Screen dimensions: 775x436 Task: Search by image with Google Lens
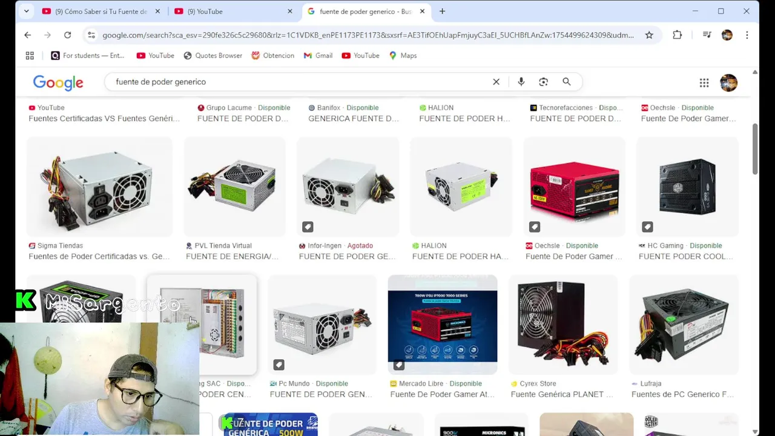pyautogui.click(x=543, y=82)
